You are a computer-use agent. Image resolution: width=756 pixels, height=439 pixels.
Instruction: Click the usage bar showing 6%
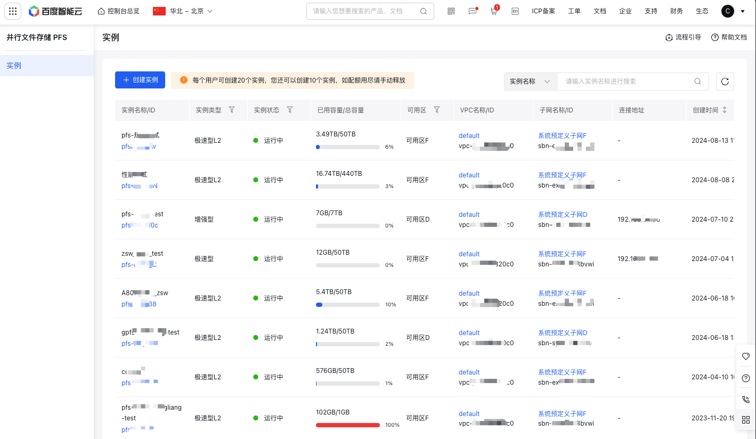coord(348,147)
